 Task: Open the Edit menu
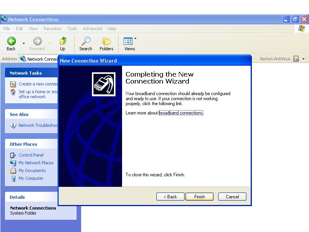tap(19, 29)
